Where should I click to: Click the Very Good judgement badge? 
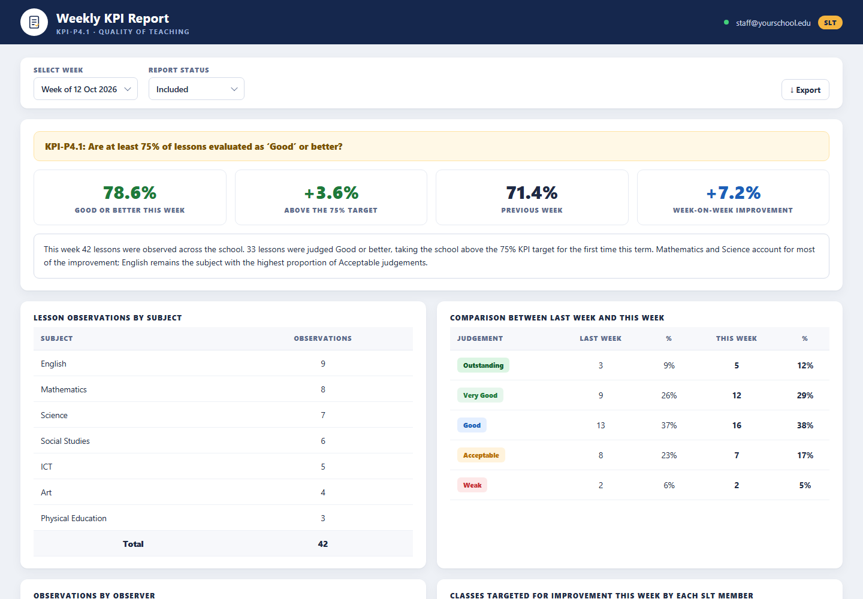480,395
